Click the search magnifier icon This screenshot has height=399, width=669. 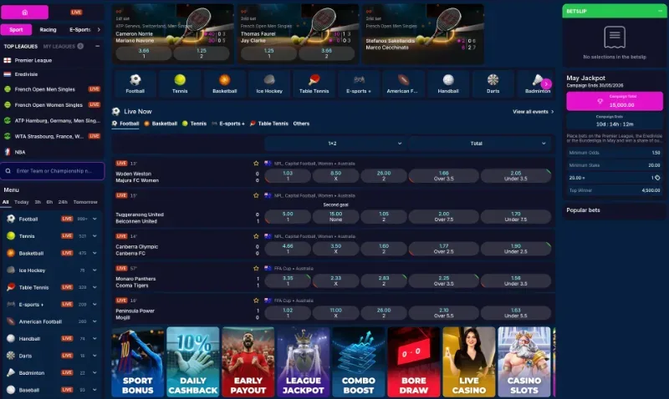[8, 171]
